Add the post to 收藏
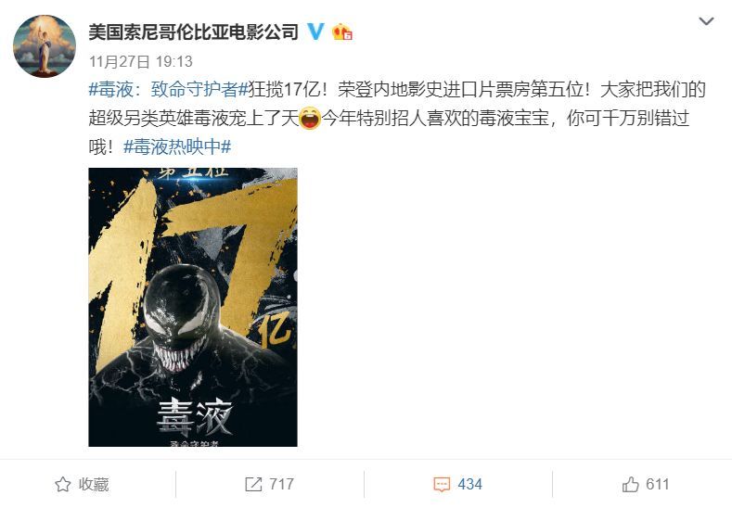The width and height of the screenshot is (732, 508). tap(82, 484)
